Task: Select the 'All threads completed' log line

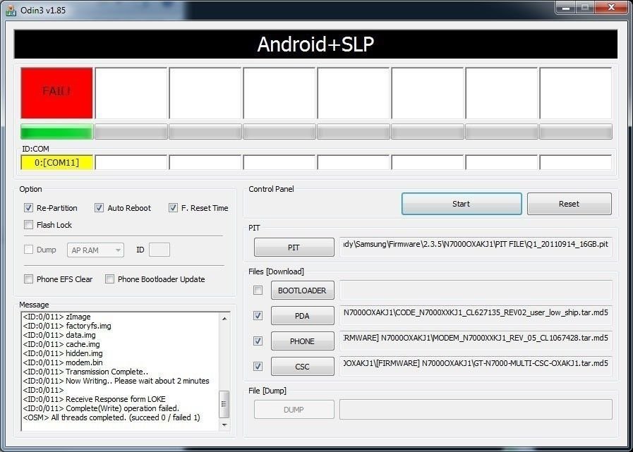Action: click(x=111, y=417)
